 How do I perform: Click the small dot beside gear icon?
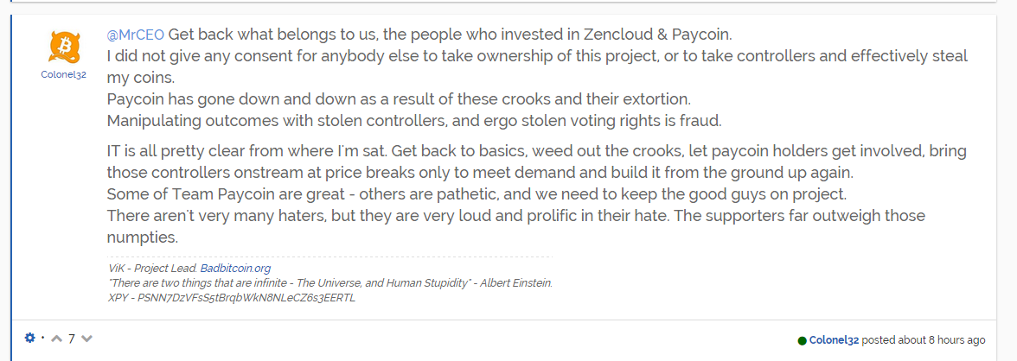[43, 338]
